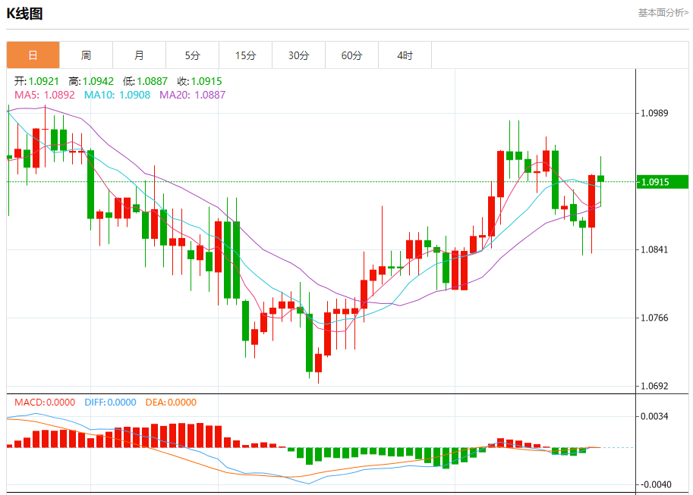
Task: Switch to the 周 weekly tab
Action: 86,55
